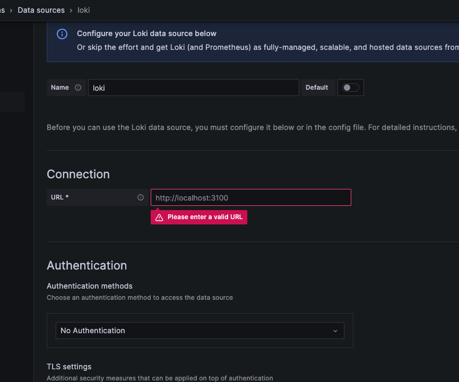Click the URL field info icon

[141, 197]
